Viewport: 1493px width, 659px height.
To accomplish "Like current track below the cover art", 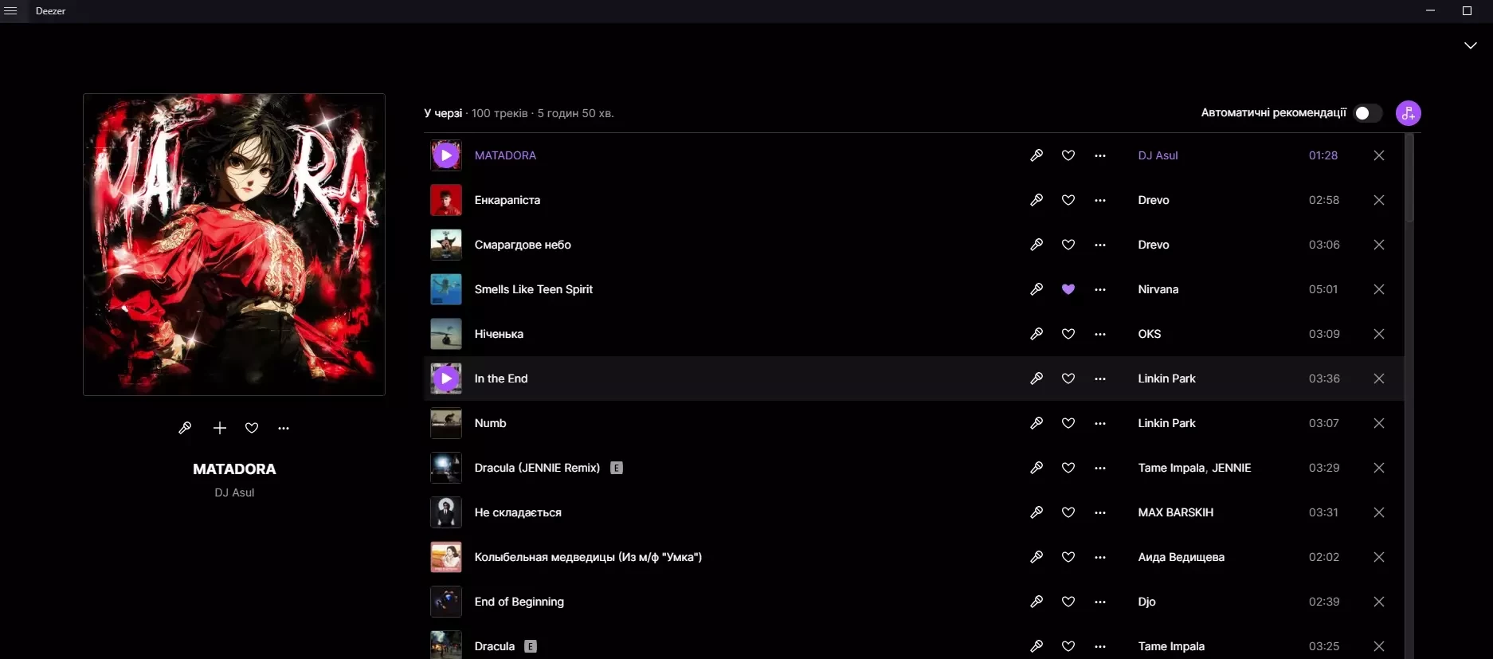I will click(x=252, y=428).
